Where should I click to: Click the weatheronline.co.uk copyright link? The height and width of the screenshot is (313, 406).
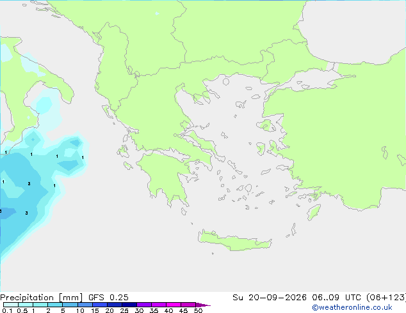tap(352, 307)
